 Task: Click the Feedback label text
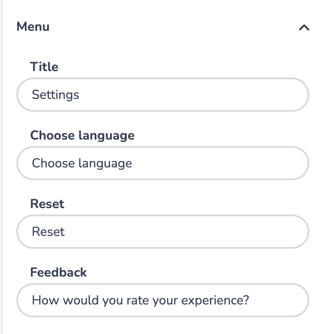tap(58, 272)
